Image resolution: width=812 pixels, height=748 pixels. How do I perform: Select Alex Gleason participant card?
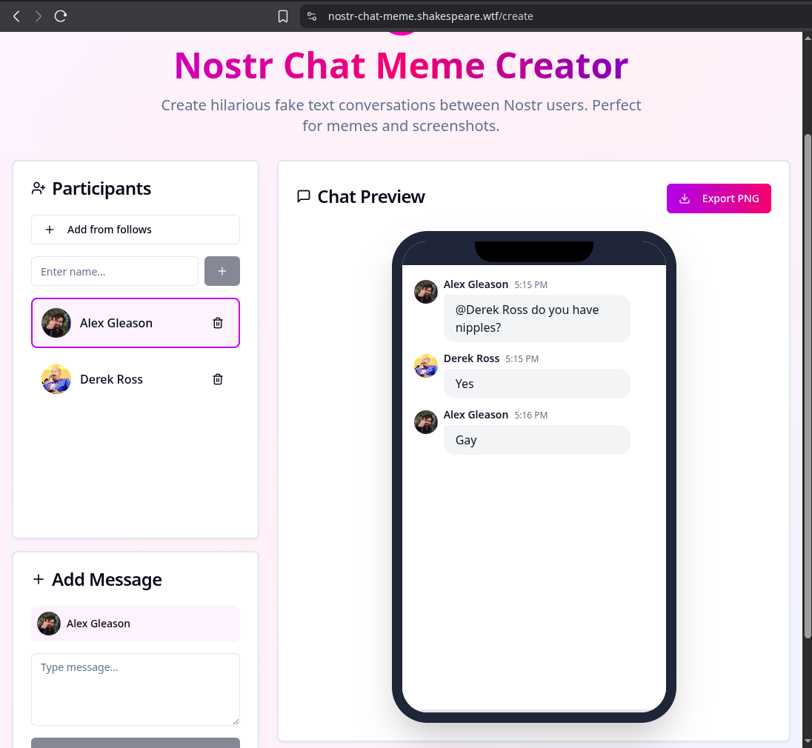point(136,323)
